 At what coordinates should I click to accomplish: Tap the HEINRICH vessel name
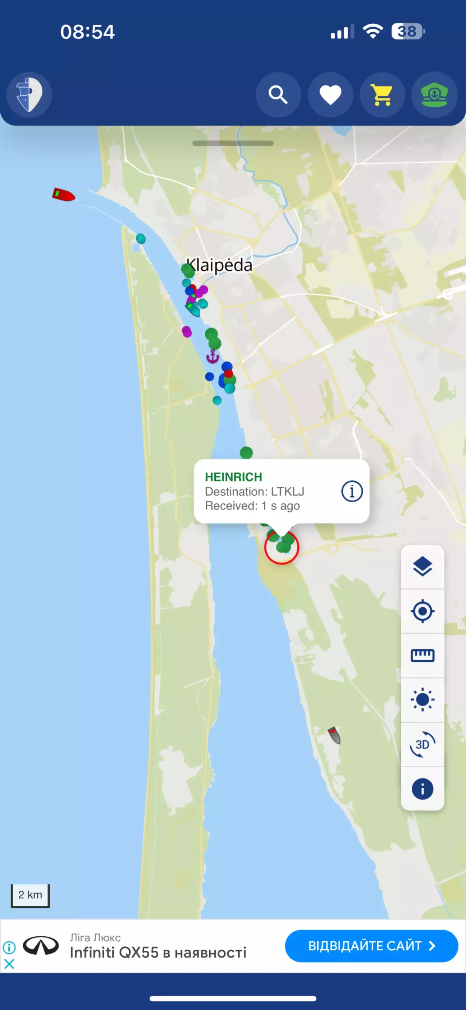tap(233, 477)
